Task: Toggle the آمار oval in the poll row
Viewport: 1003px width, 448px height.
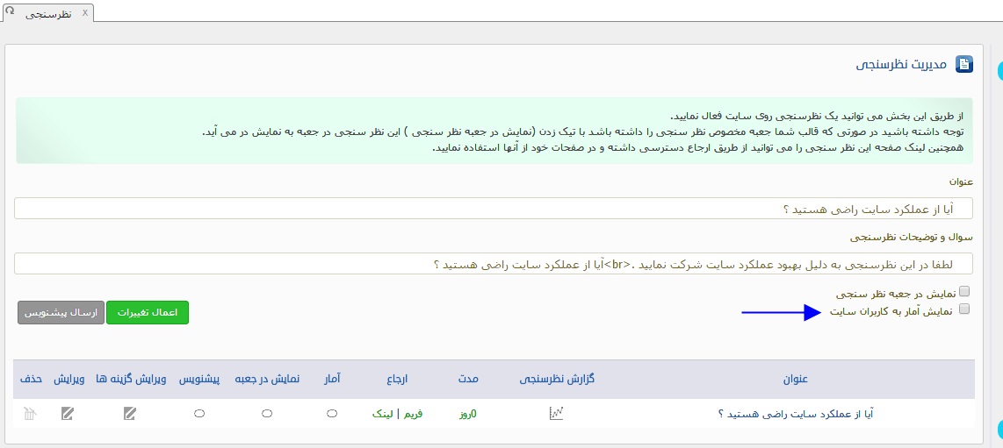Action: (332, 414)
